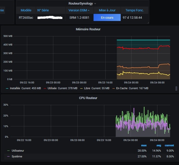The image size is (179, 165).
Task: Sort table by Mise à Jour column
Action: click(107, 10)
